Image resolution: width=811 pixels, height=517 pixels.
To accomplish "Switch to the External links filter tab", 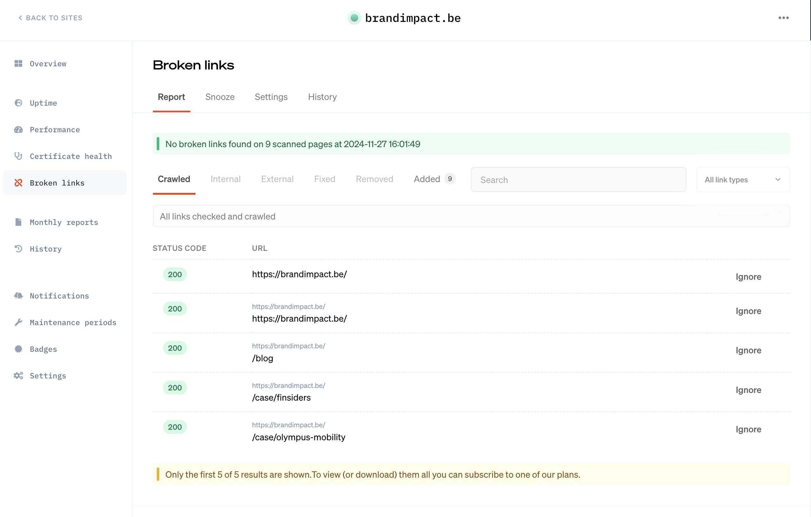I will 277,179.
